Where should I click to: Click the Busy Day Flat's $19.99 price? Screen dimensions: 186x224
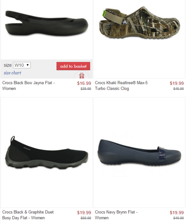pyautogui.click(x=84, y=212)
